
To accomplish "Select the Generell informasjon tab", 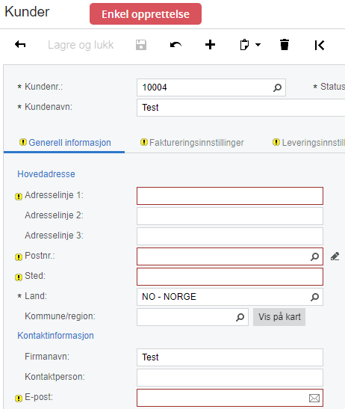I will (x=65, y=143).
